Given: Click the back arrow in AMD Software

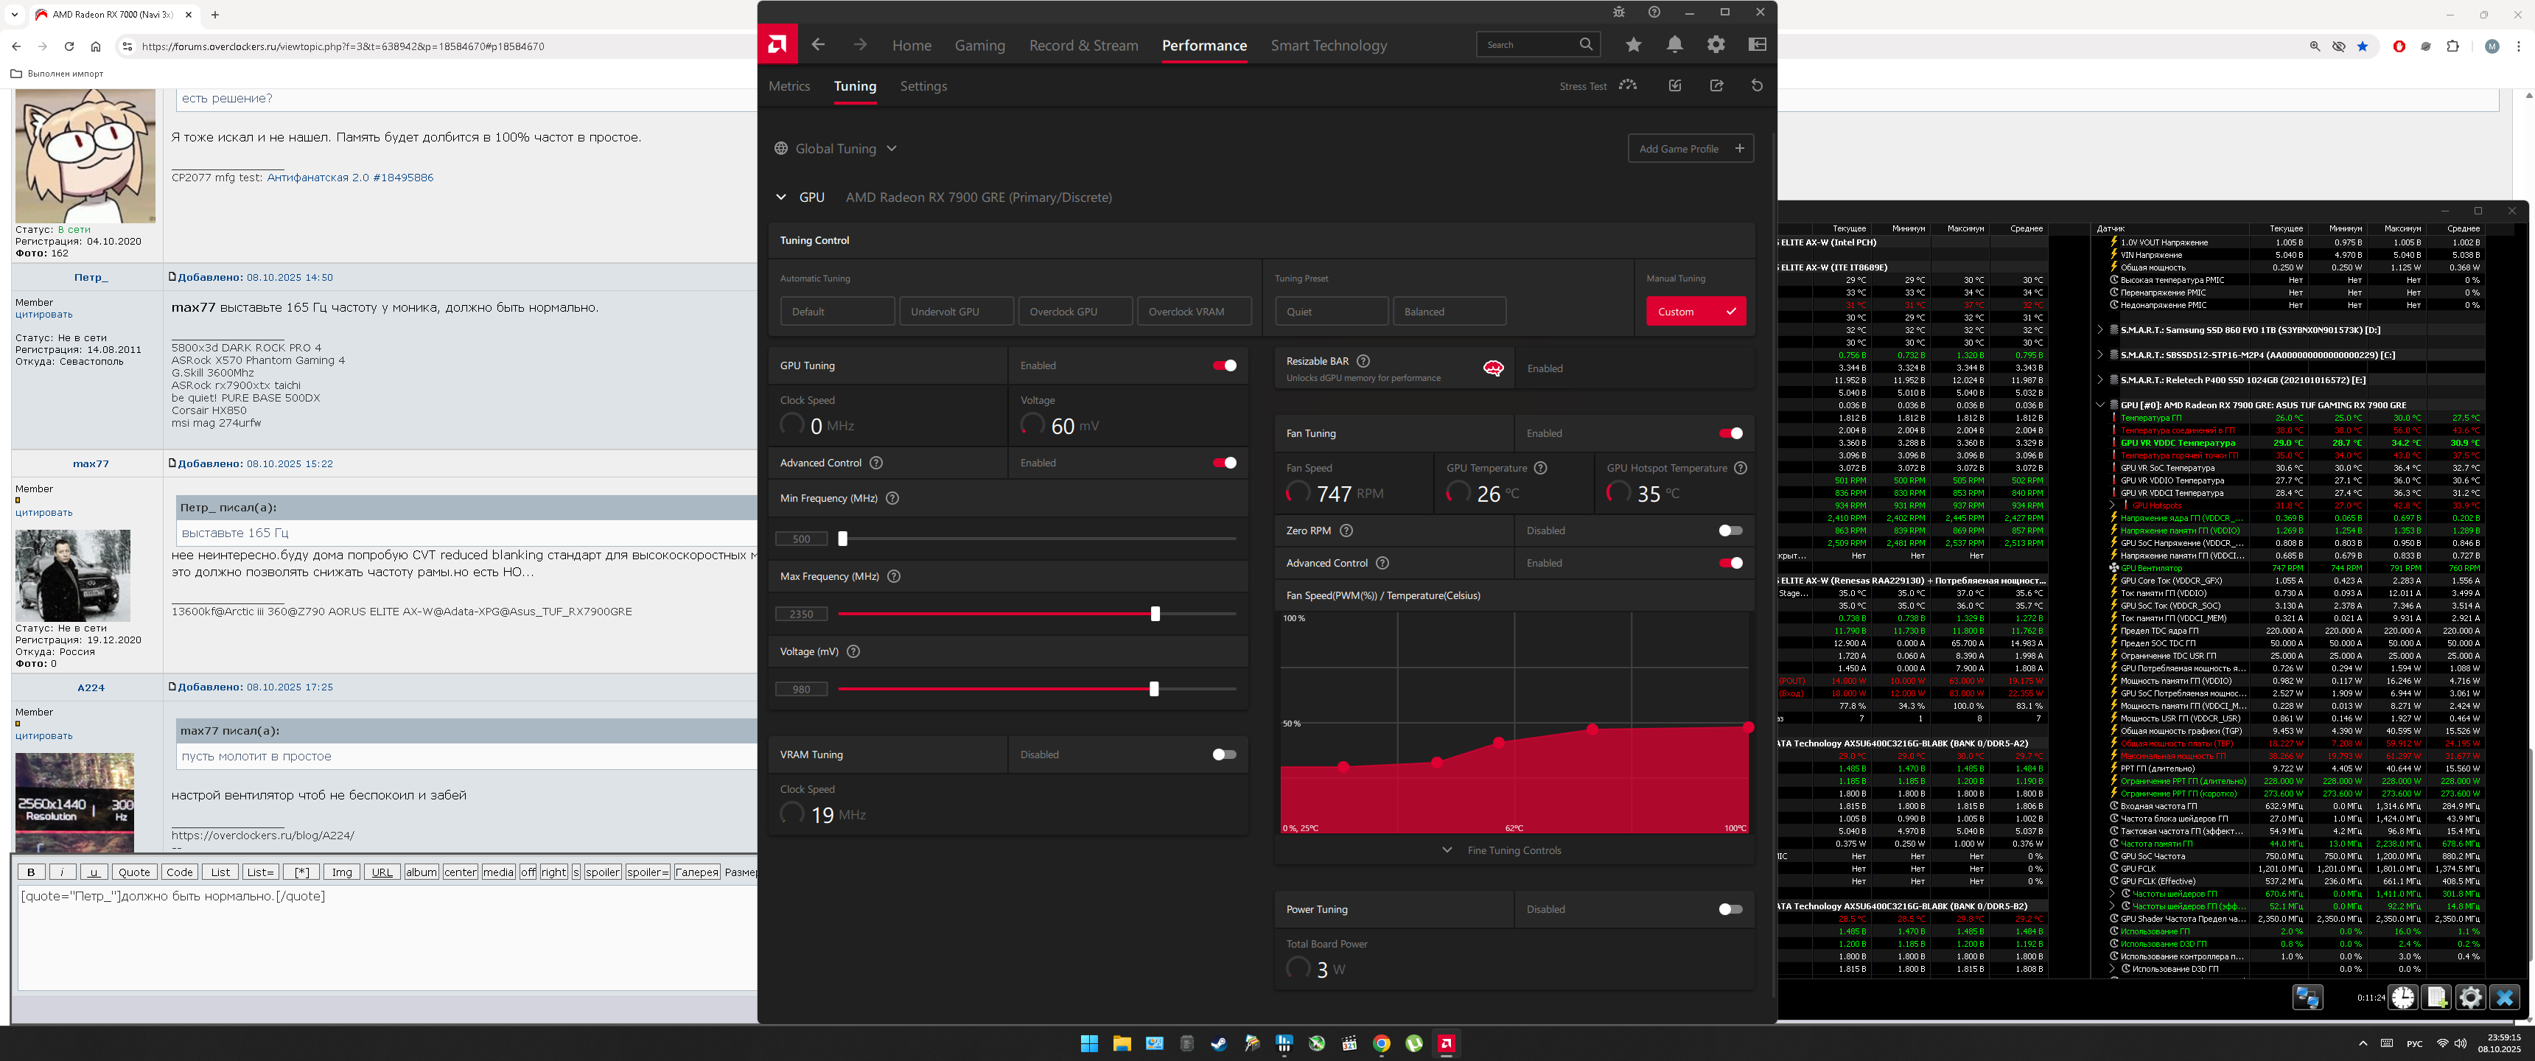Looking at the screenshot, I should 818,44.
